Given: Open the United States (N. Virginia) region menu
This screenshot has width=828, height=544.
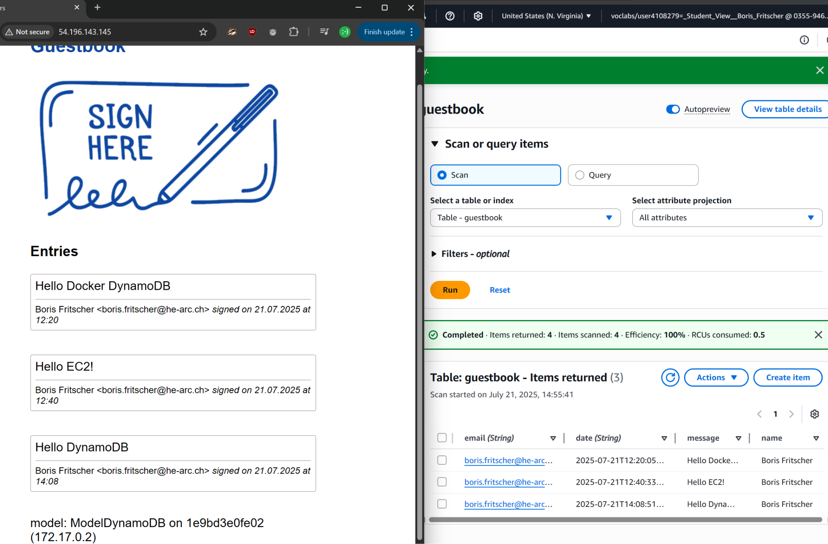Looking at the screenshot, I should (x=546, y=16).
